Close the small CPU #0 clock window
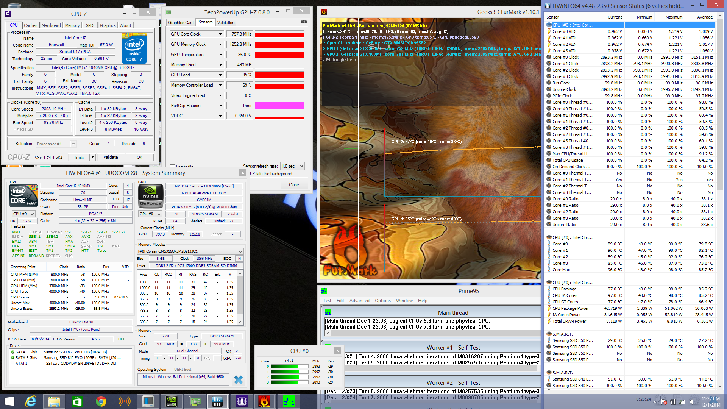The width and height of the screenshot is (727, 409). [337, 351]
